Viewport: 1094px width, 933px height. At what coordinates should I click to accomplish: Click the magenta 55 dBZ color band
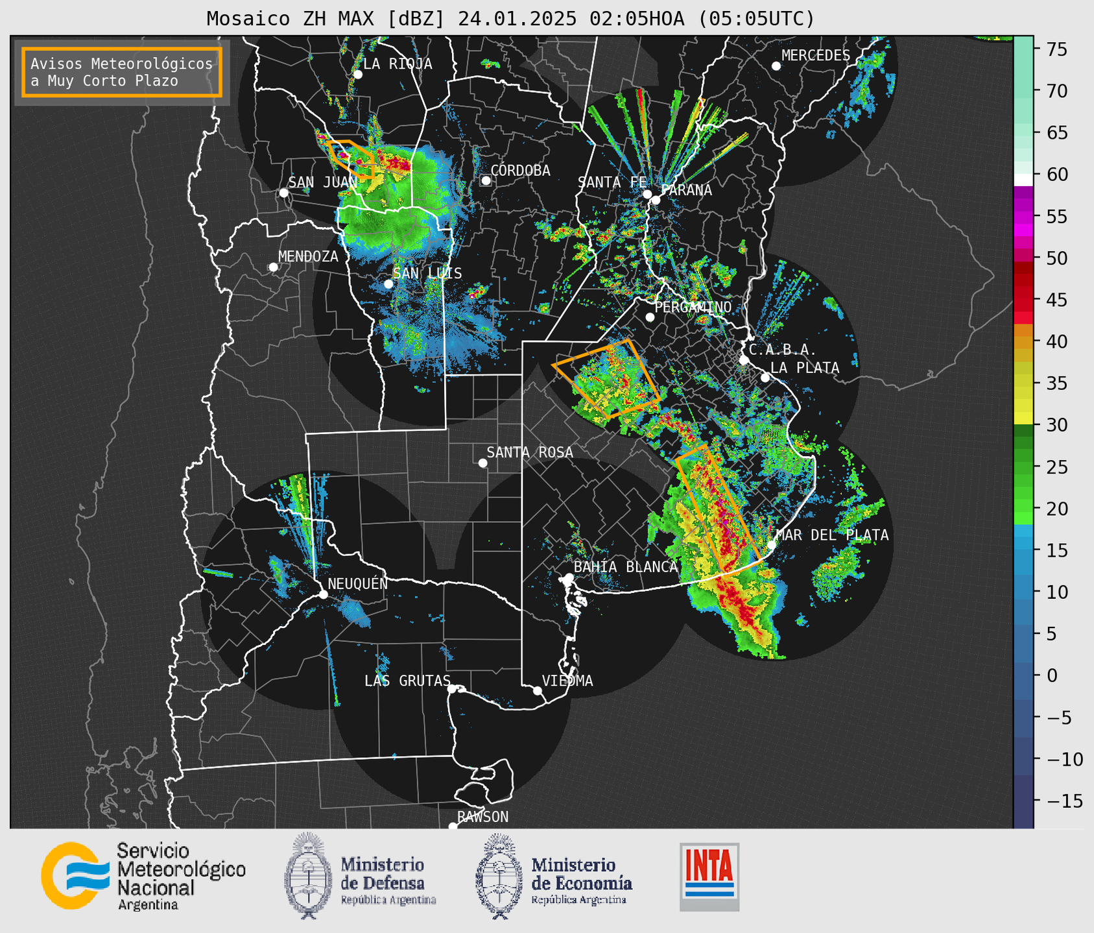[1023, 216]
